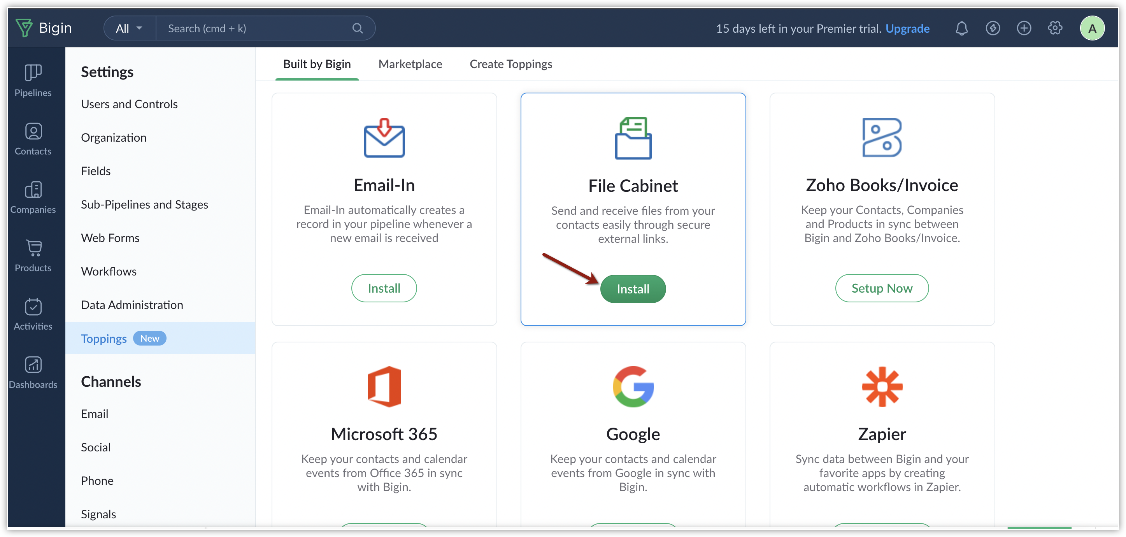Install the Email-In topping
This screenshot has height=537, width=1126.
coord(384,288)
